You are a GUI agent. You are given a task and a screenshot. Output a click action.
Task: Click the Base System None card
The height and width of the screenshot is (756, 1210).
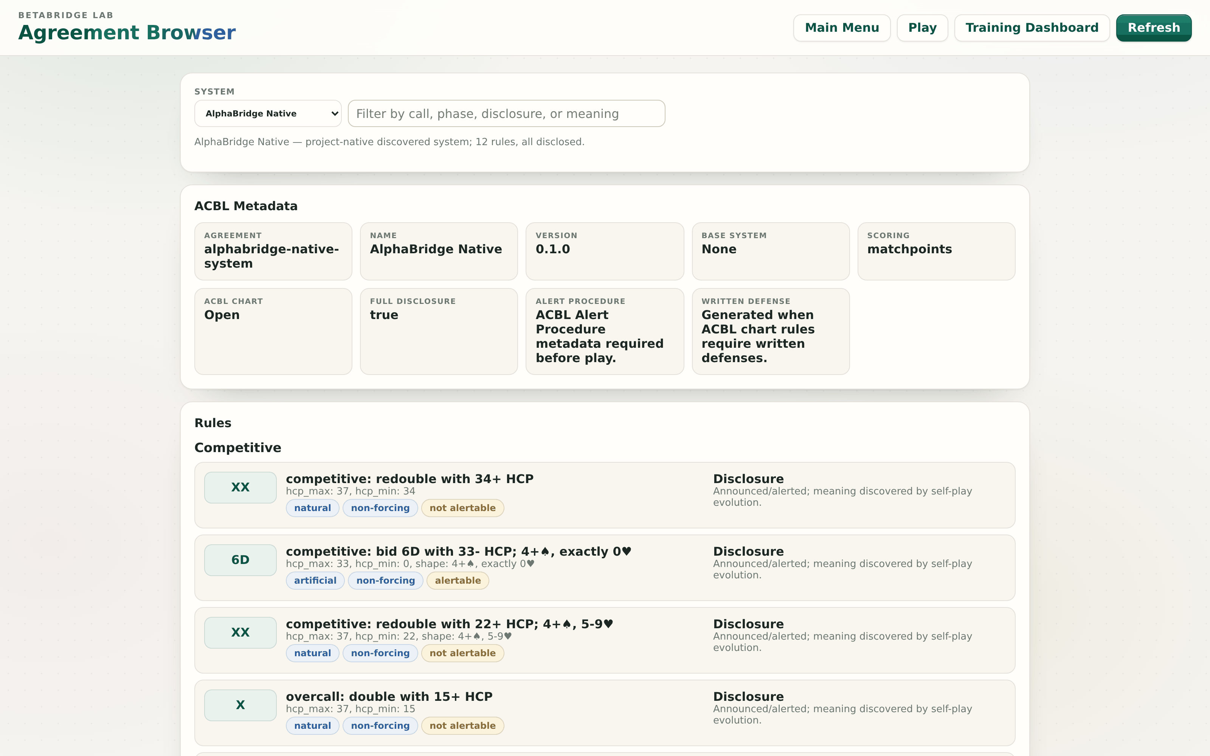771,251
